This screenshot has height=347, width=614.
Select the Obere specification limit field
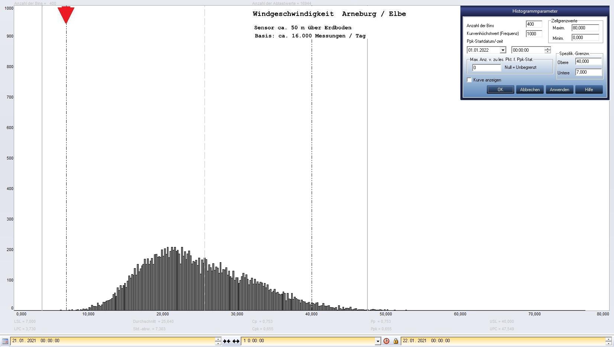[x=588, y=61]
